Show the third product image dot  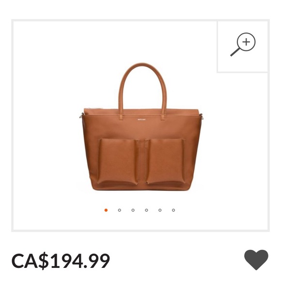133,210
